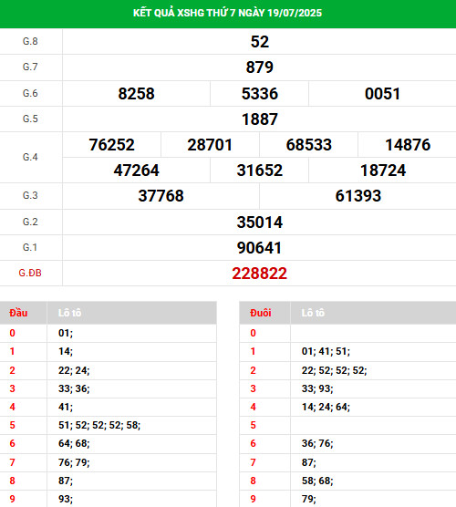Click the G.7 result 879
456x507 pixels.
[260, 67]
